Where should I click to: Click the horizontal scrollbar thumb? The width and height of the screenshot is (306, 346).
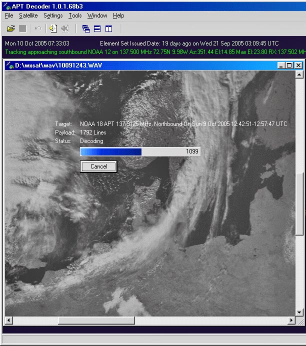[x=96, y=320]
